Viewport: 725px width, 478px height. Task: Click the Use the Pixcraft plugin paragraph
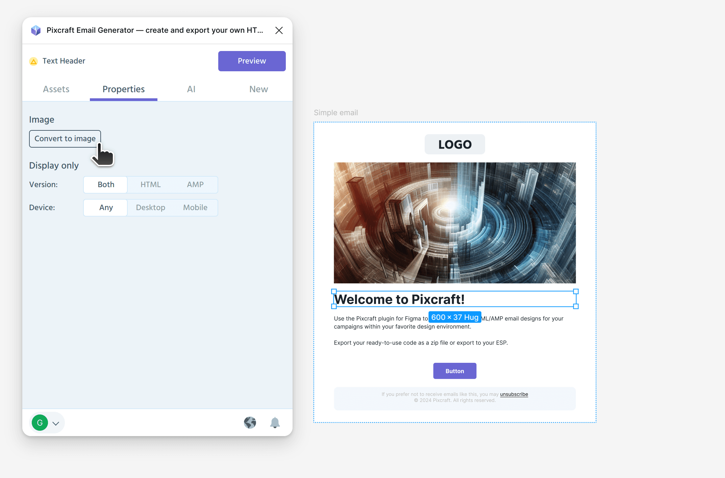449,323
